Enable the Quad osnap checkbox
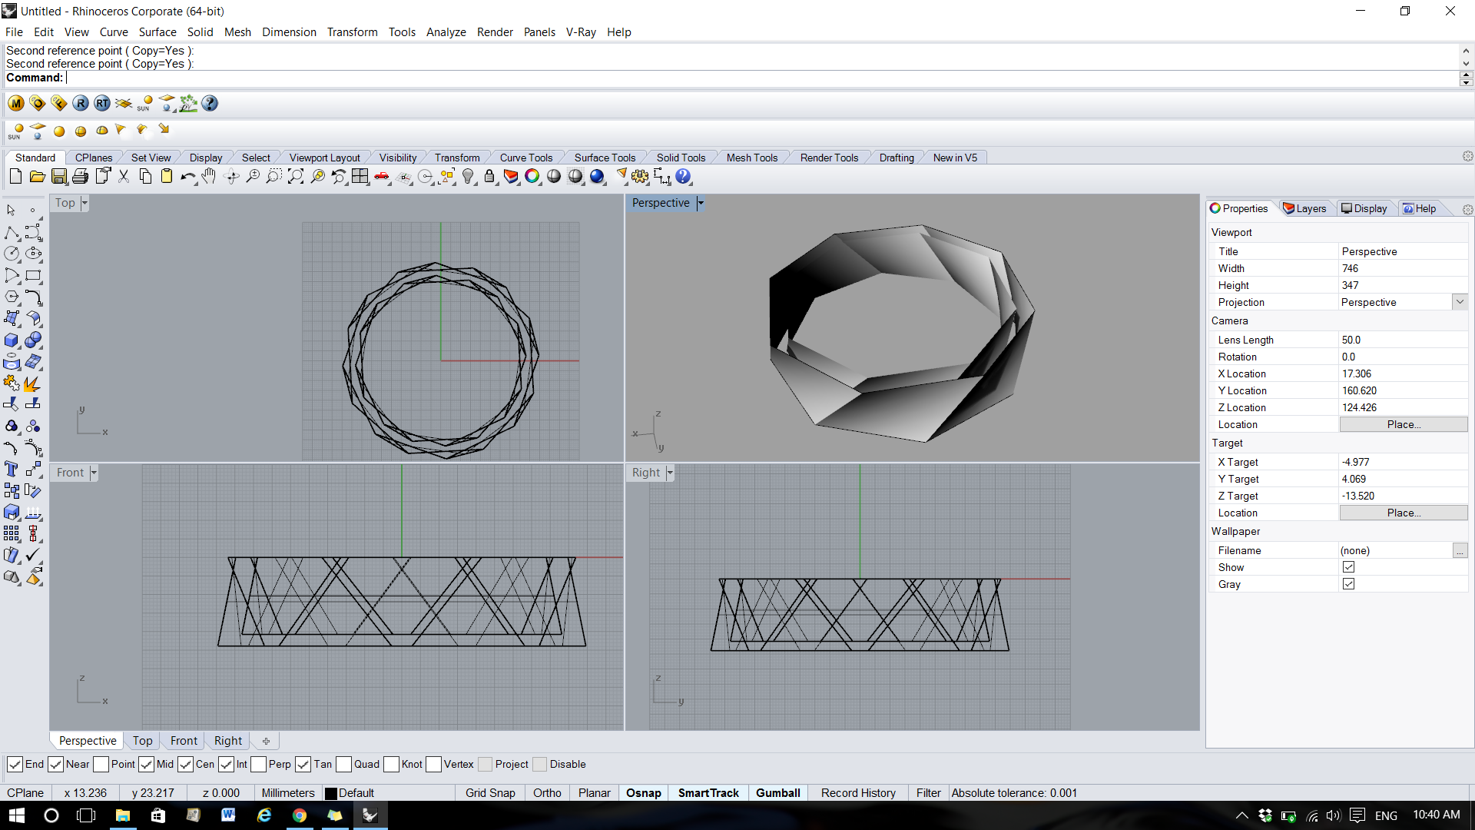 point(343,764)
